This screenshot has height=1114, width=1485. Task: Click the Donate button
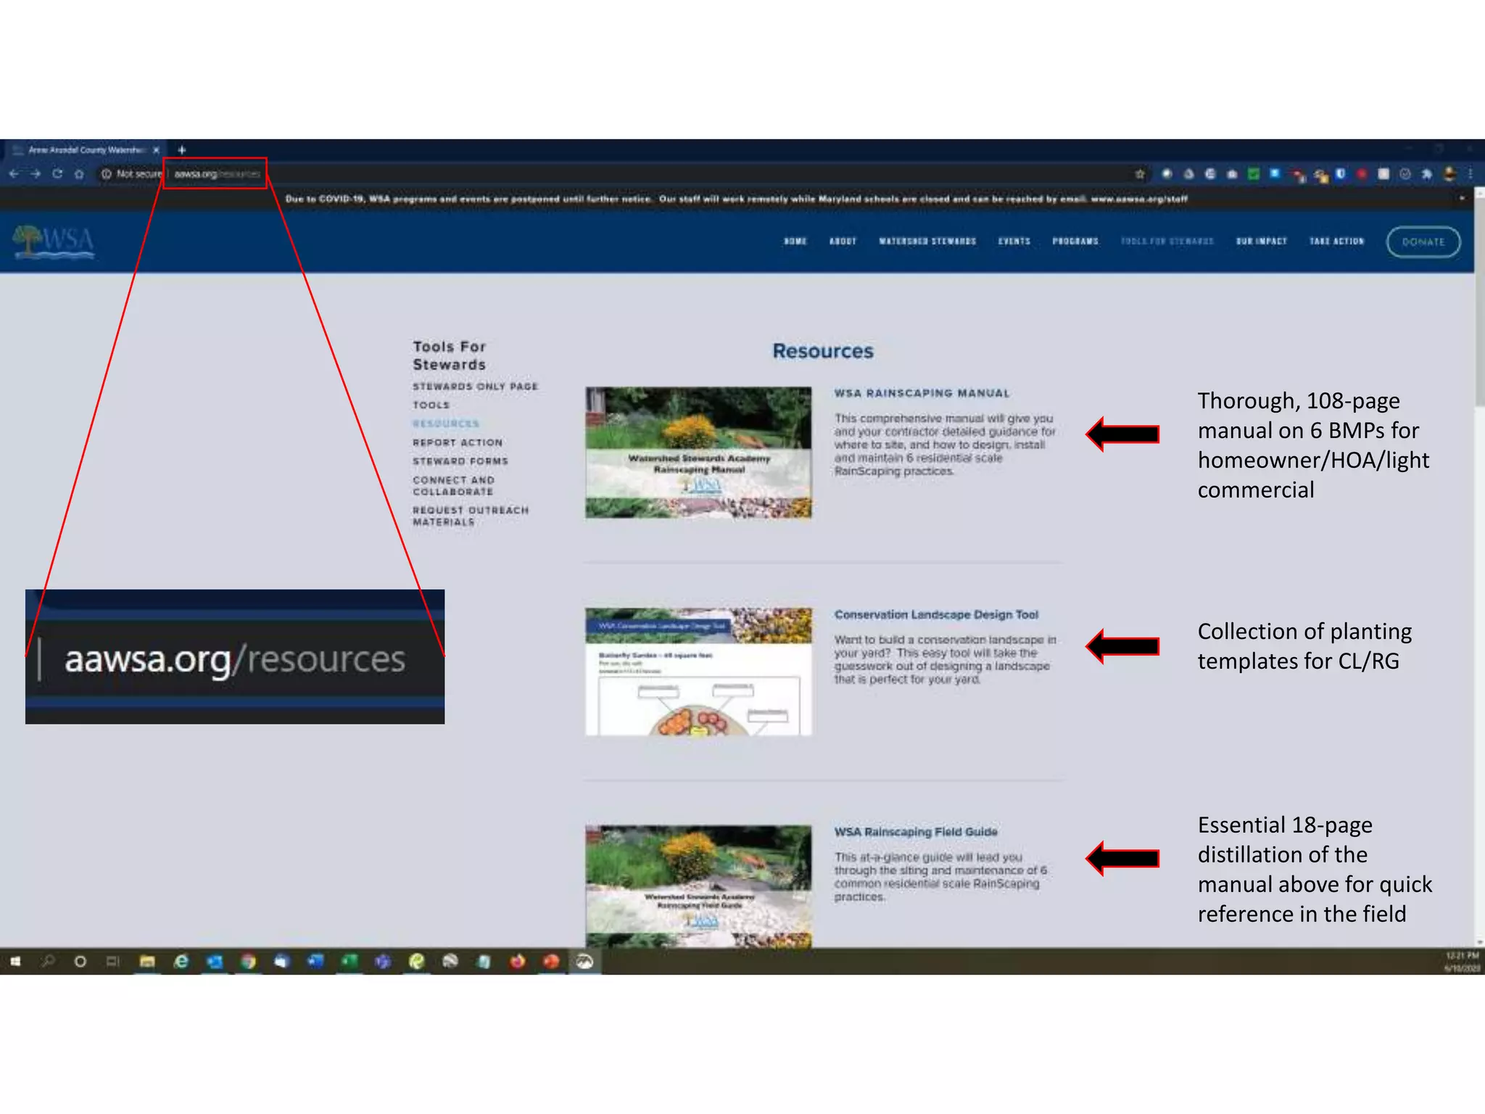click(x=1423, y=242)
